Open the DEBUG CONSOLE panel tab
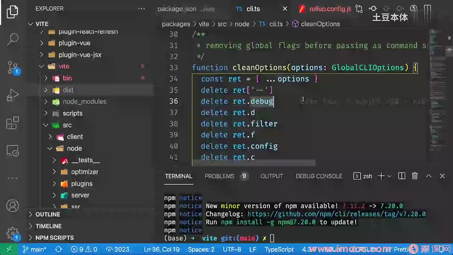The height and width of the screenshot is (255, 453). pyautogui.click(x=319, y=176)
